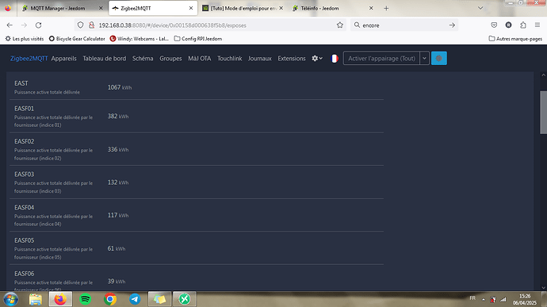547x307 pixels.
Task: Close the Téléinfo - Jeedom tab
Action: point(371,8)
